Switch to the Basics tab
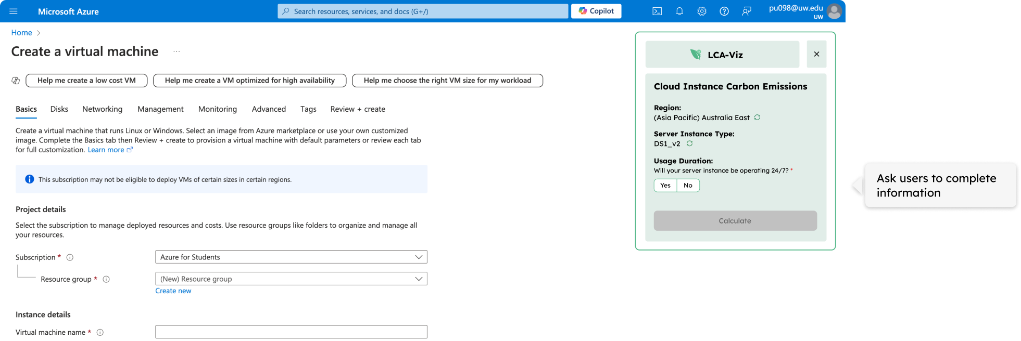The image size is (1021, 341). (26, 109)
